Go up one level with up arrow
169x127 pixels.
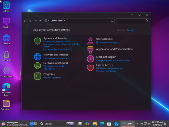pos(40,21)
